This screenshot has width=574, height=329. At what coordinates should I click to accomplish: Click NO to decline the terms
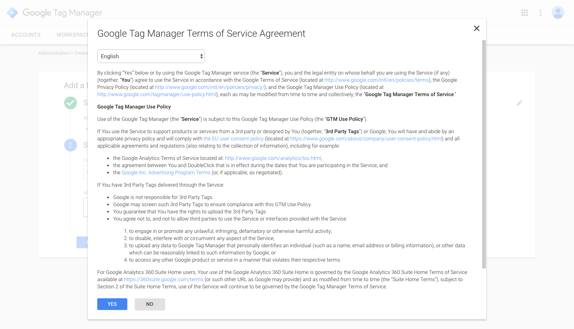[149, 304]
